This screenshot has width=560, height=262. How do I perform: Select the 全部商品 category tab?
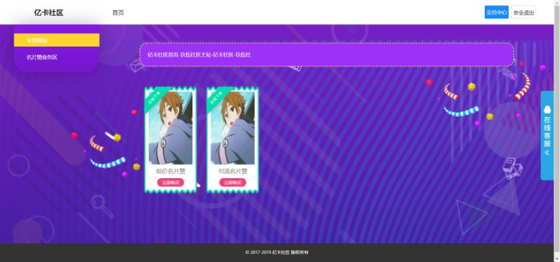(57, 40)
